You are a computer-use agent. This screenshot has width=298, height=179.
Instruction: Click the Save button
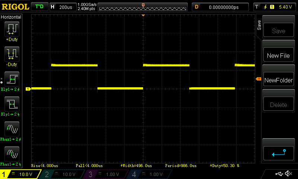pos(278,30)
